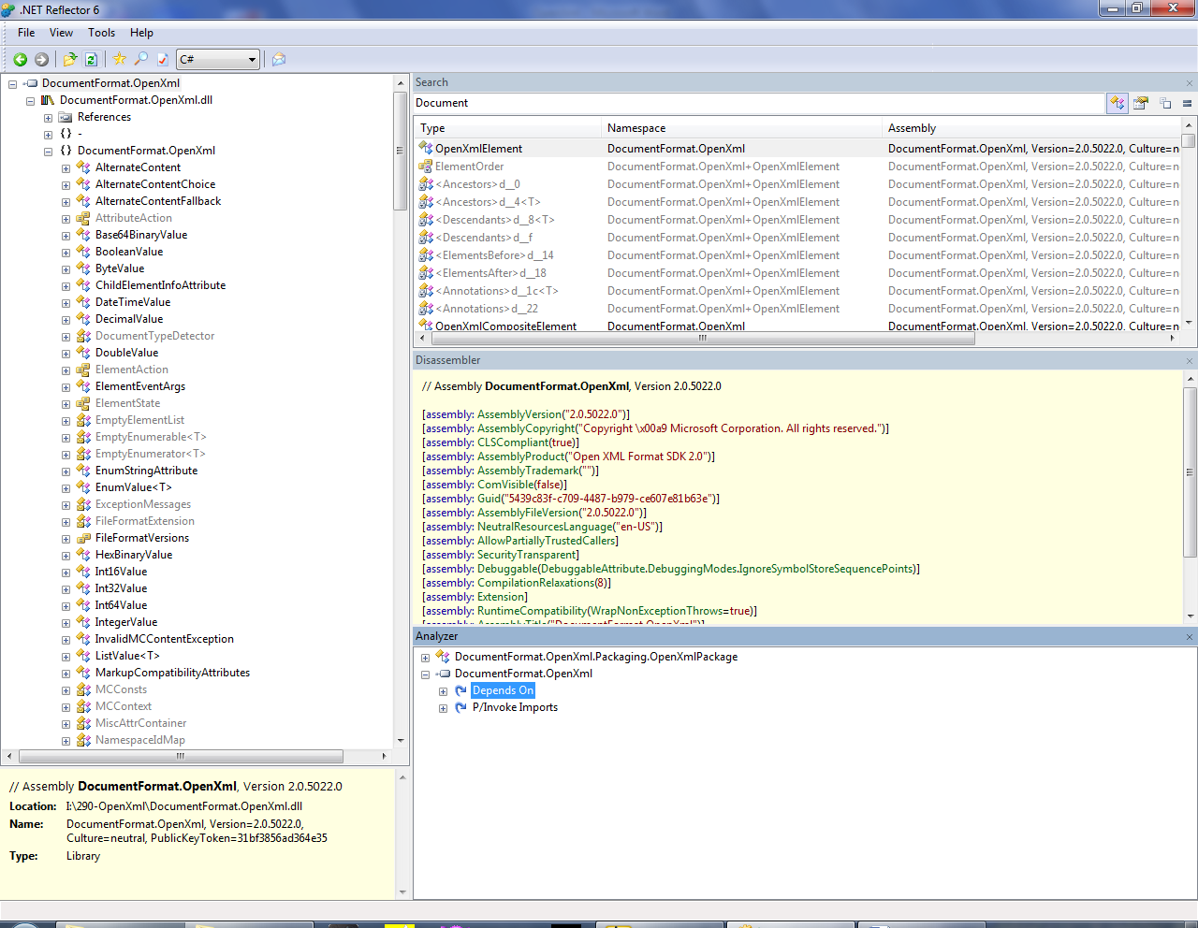The height and width of the screenshot is (928, 1198).
Task: Open an assembly using the folder toolbar icon
Action: [x=69, y=59]
